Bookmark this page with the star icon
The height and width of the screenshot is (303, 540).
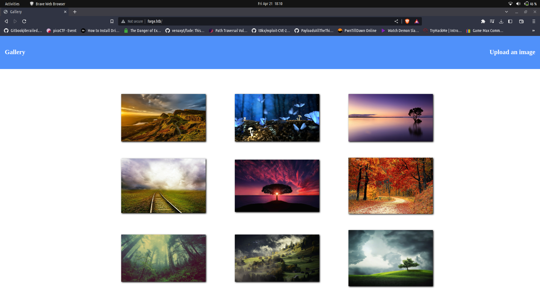pos(112,21)
